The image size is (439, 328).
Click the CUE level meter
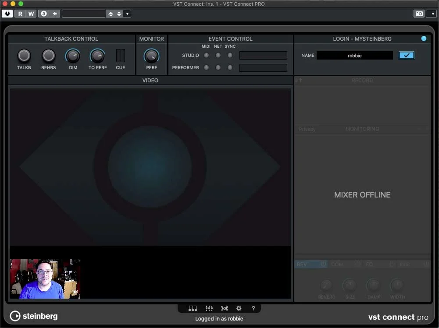point(121,56)
